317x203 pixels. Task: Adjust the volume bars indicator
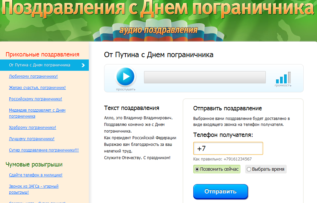283,77
